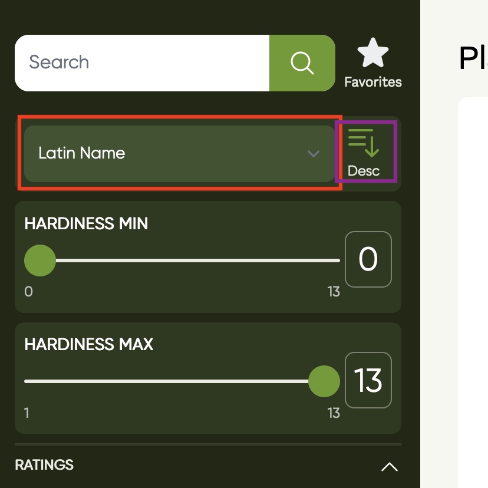Click the 1 label under Hardiness Max slider
Screen dimensions: 488x488
(x=27, y=413)
